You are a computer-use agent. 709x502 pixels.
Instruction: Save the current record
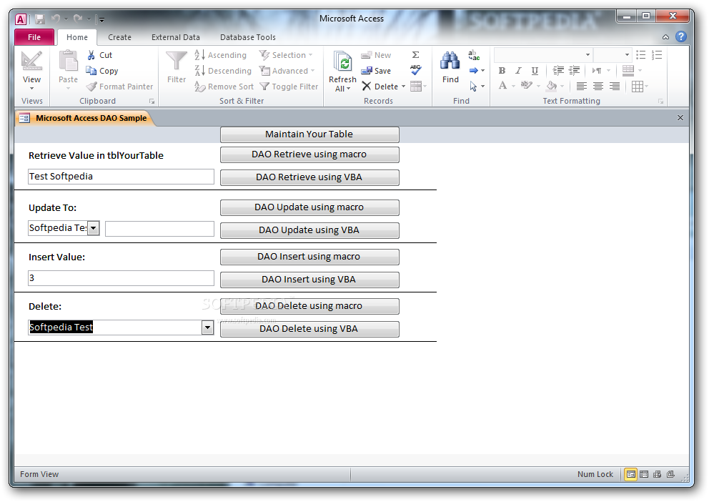click(376, 71)
